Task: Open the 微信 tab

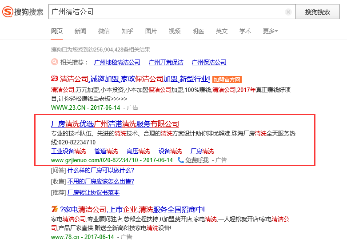Action: coord(104,31)
